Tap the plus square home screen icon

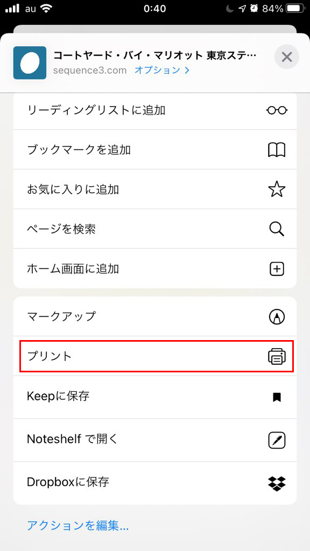click(277, 269)
